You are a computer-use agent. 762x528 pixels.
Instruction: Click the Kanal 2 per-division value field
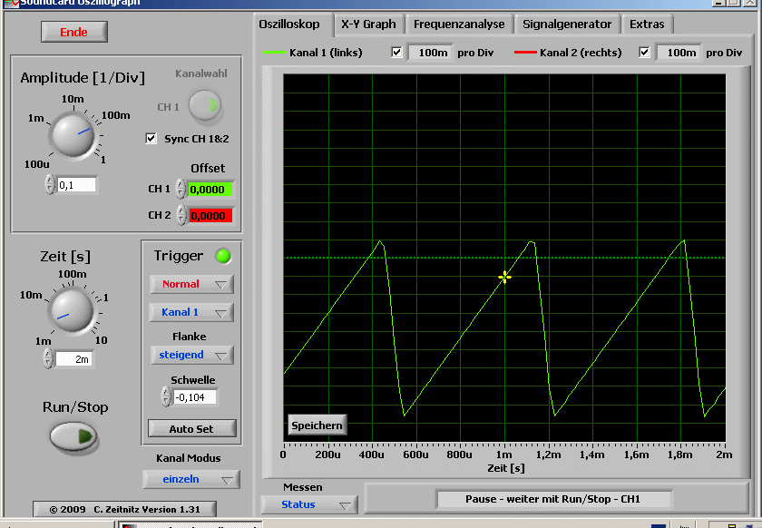(x=679, y=53)
